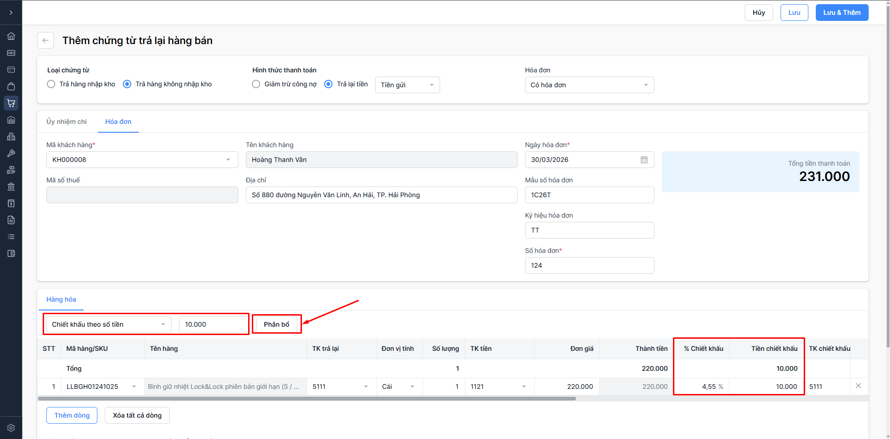
Task: Expand sidebar with the chevron icon
Action: (x=11, y=13)
